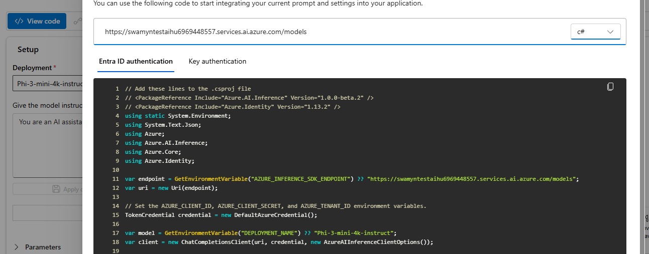Switch to Key authentication tab
The height and width of the screenshot is (254, 649).
tap(218, 61)
